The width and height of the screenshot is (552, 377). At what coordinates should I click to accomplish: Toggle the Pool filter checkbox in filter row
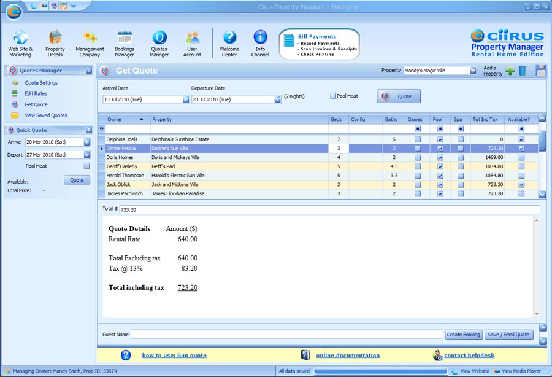tap(440, 129)
